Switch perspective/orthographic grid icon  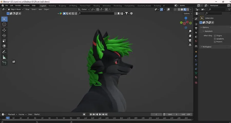click(190, 45)
